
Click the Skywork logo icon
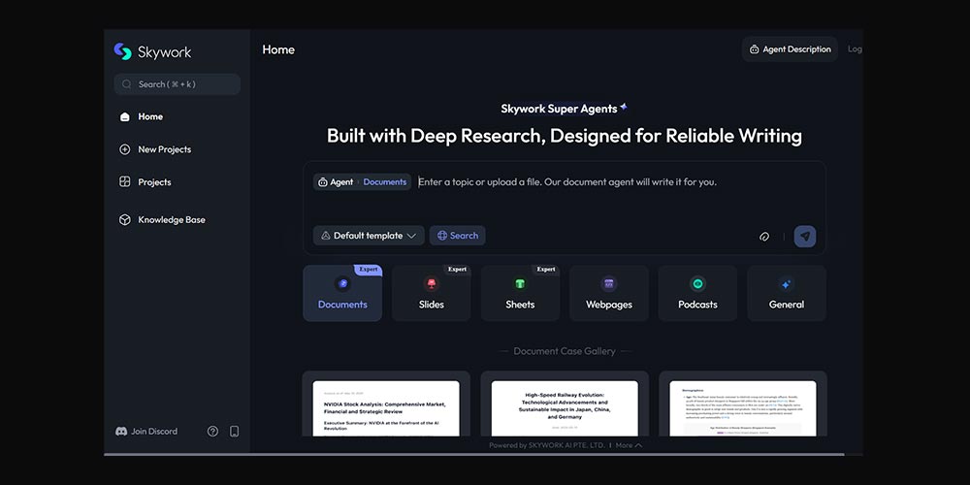click(x=122, y=52)
